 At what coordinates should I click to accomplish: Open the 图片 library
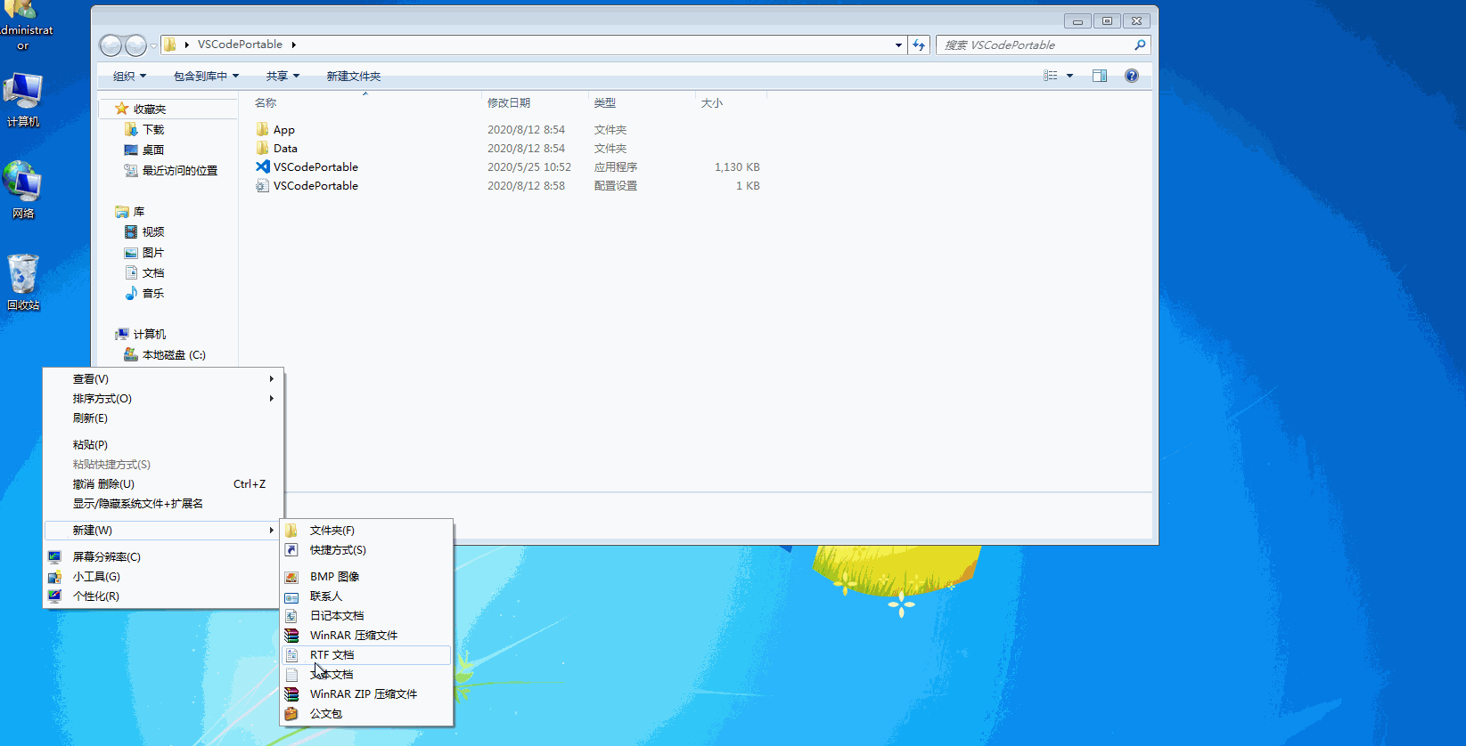[153, 253]
